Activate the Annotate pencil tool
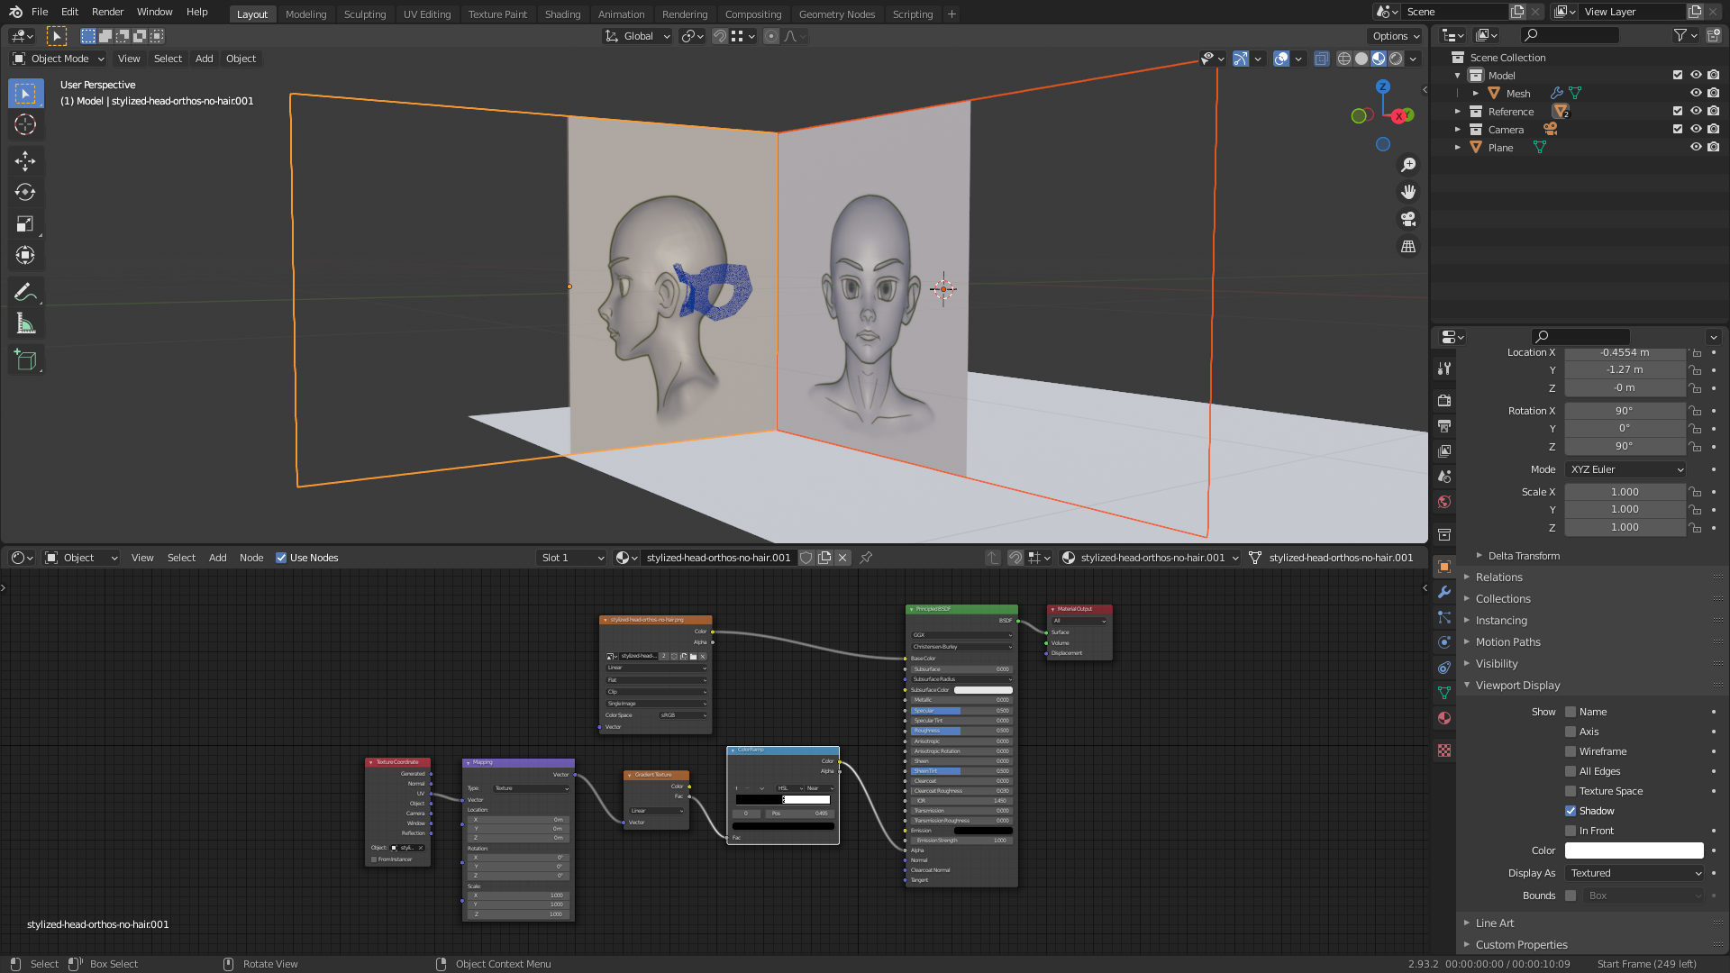This screenshot has height=973, width=1730. [x=25, y=292]
